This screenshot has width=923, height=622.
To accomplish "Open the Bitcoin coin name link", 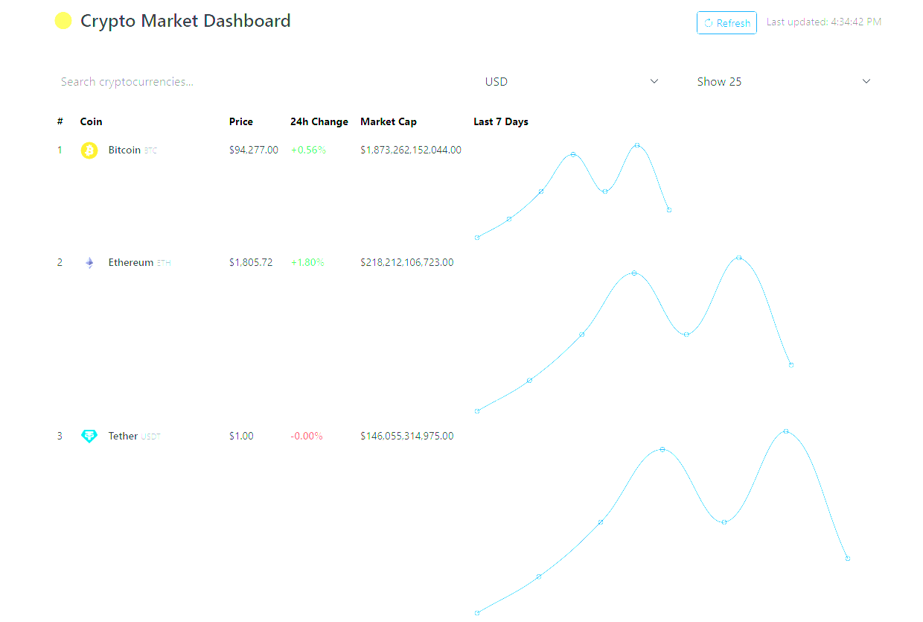I will click(x=124, y=150).
